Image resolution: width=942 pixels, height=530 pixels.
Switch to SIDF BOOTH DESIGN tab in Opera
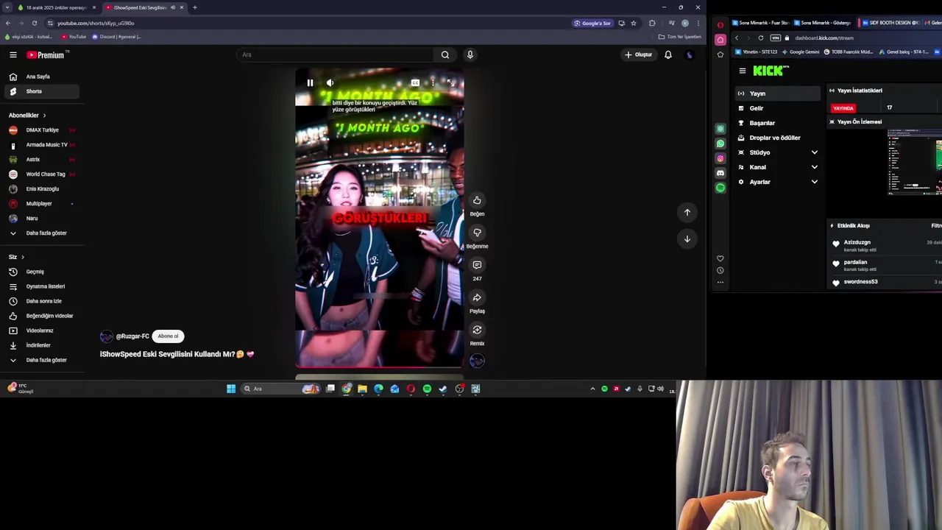[x=890, y=23]
